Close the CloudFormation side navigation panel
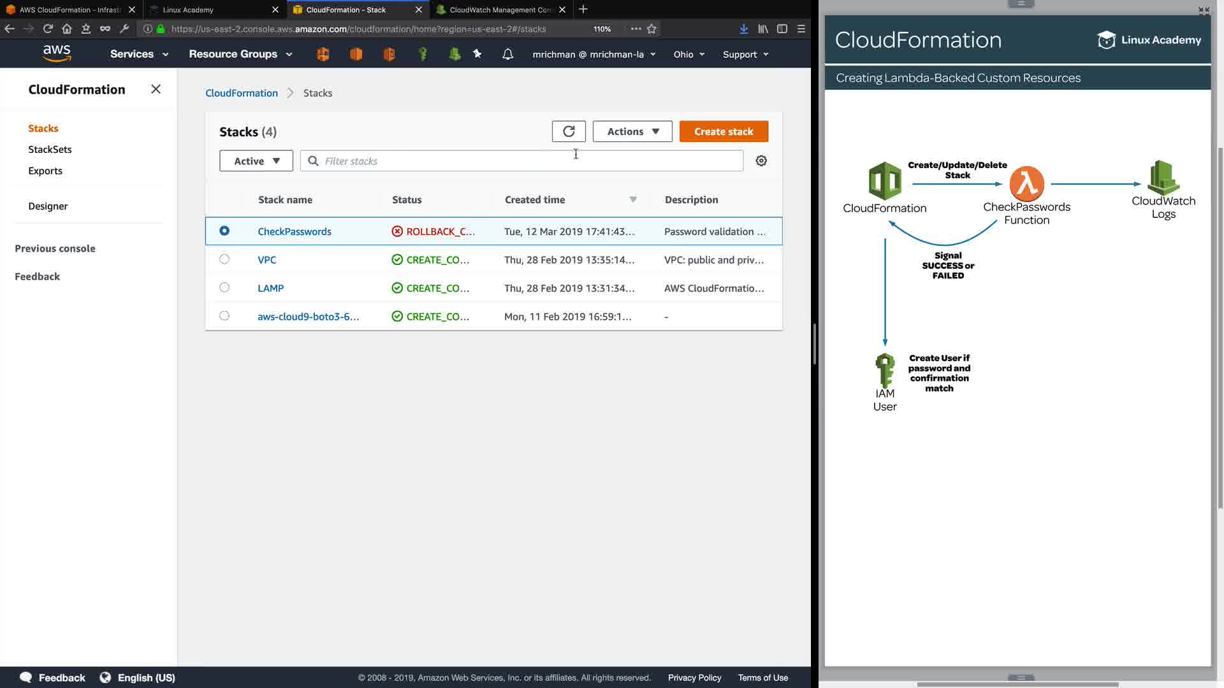1224x688 pixels. tap(156, 89)
